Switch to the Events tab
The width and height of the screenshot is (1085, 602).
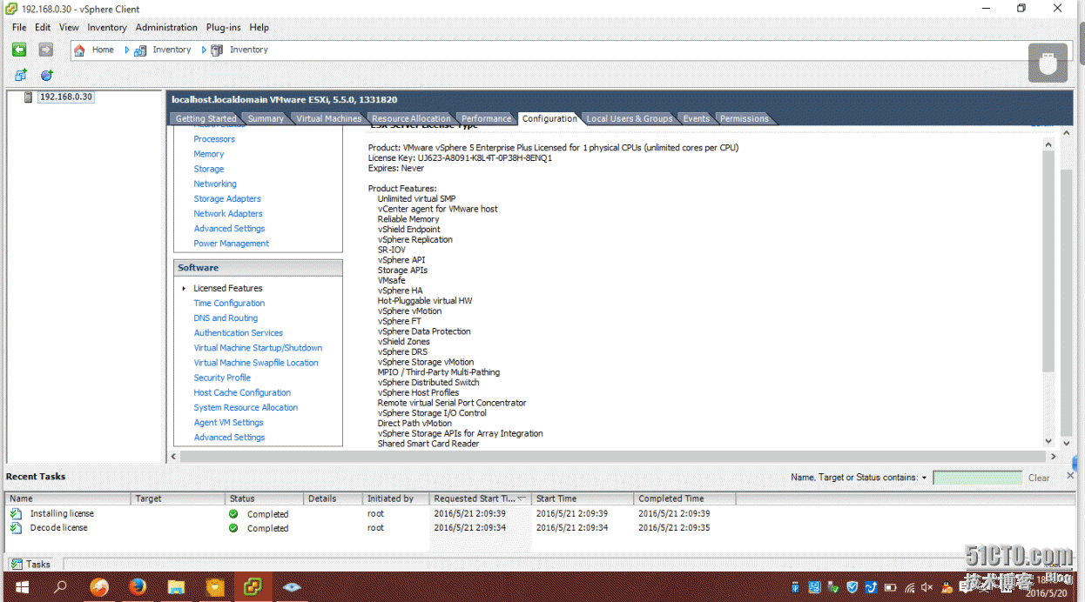pyautogui.click(x=696, y=119)
